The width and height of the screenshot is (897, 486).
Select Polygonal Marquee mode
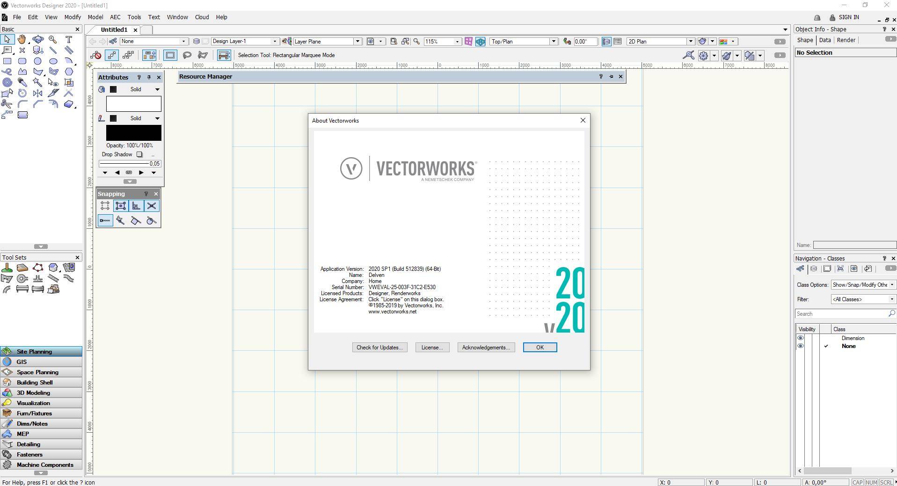(203, 55)
